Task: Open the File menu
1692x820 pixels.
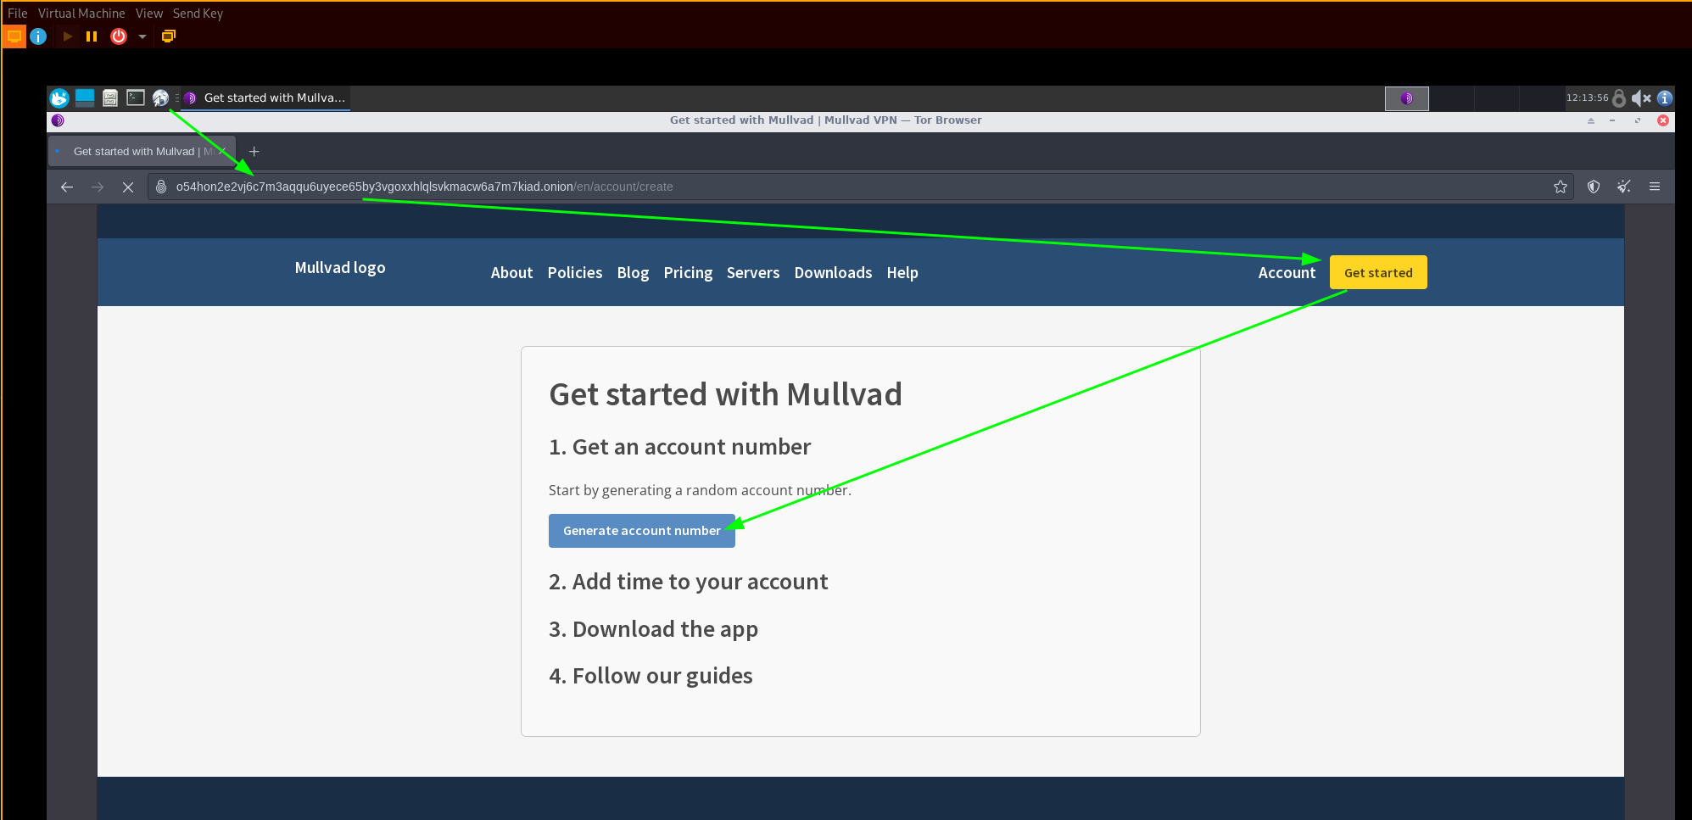Action: tap(18, 14)
